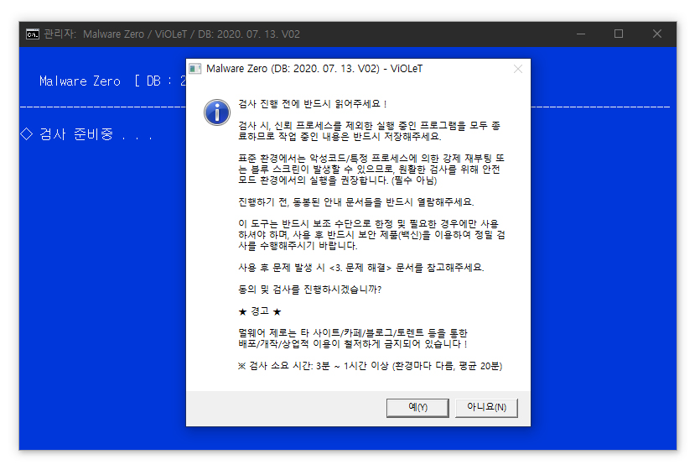
Task: Click the '동의 및 검사를 진행하시겠습니까?' question text
Action: [x=310, y=290]
